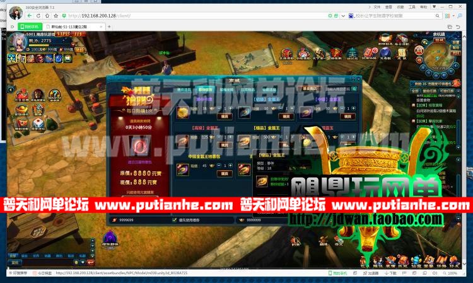Click the shop search magnifier icon
This screenshot has height=283, width=473.
tap(354, 89)
